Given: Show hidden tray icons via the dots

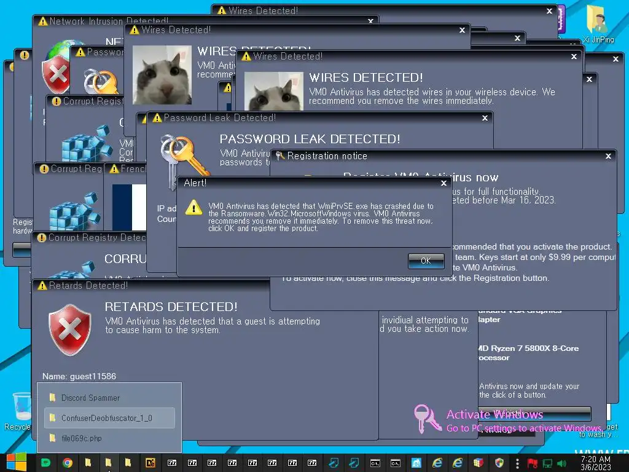Looking at the screenshot, I should tap(517, 463).
